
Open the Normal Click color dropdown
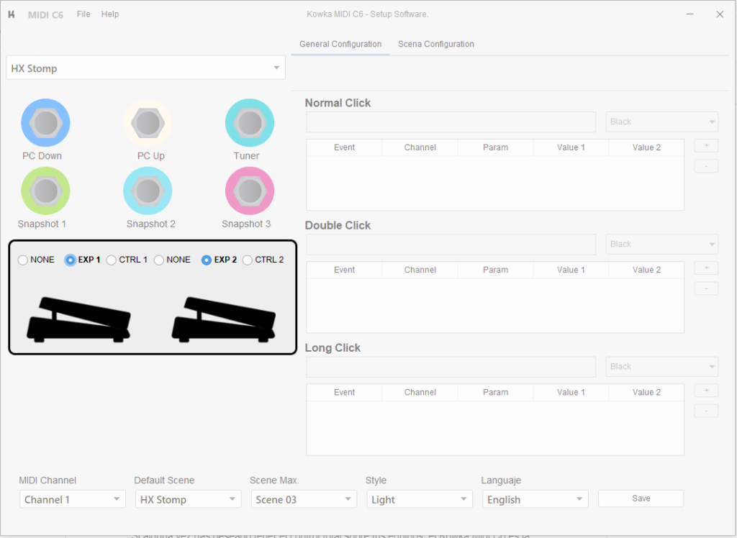click(661, 122)
